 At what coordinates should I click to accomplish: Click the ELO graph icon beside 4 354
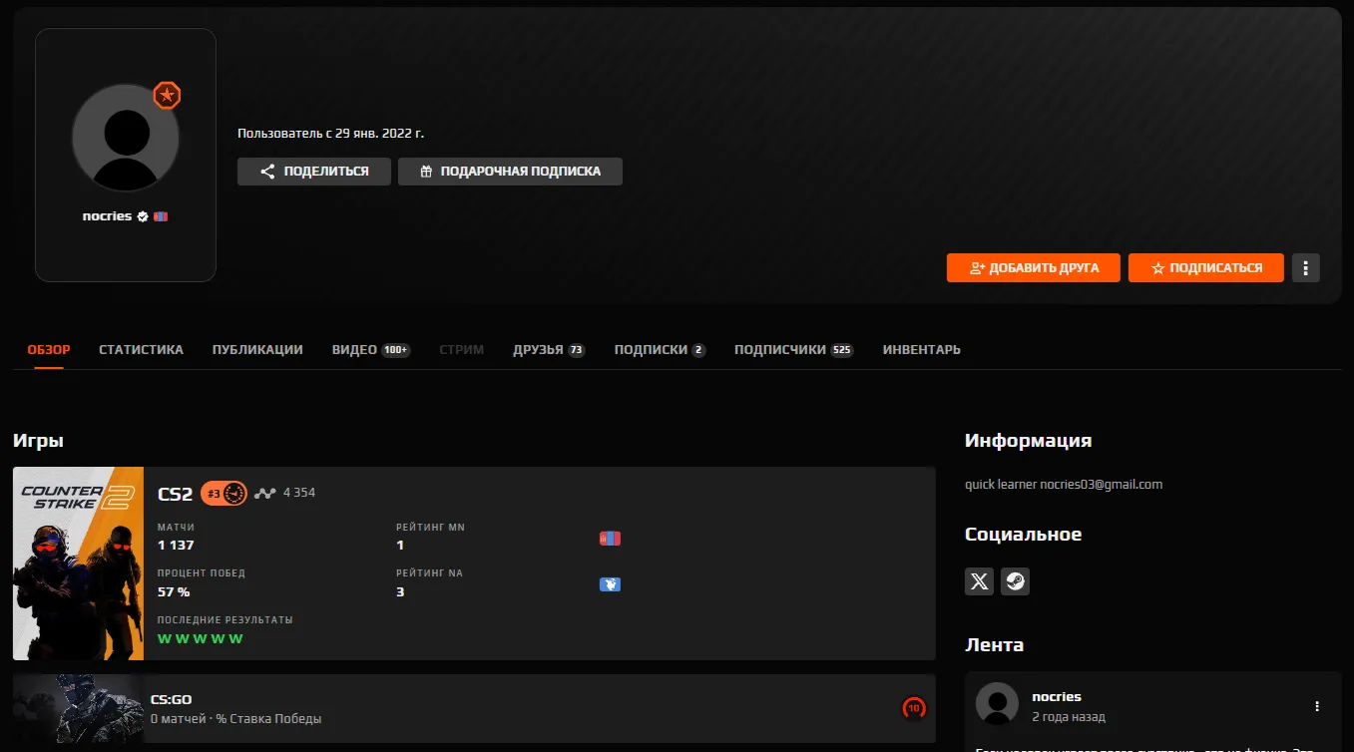coord(264,493)
